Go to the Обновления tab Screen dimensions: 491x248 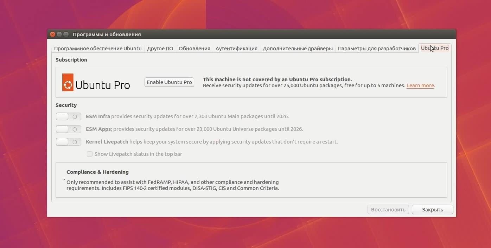click(195, 49)
